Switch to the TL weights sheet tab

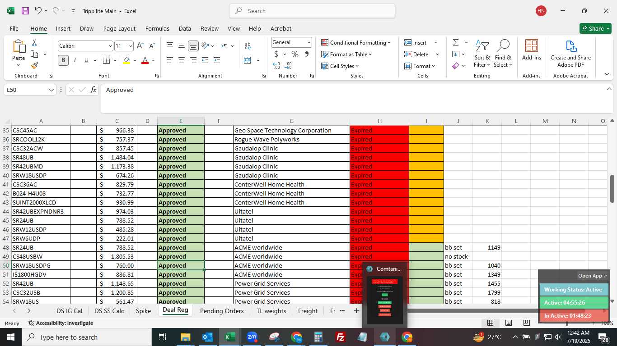coord(271,311)
